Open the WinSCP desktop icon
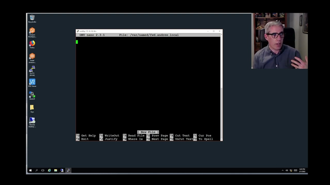 (32, 96)
